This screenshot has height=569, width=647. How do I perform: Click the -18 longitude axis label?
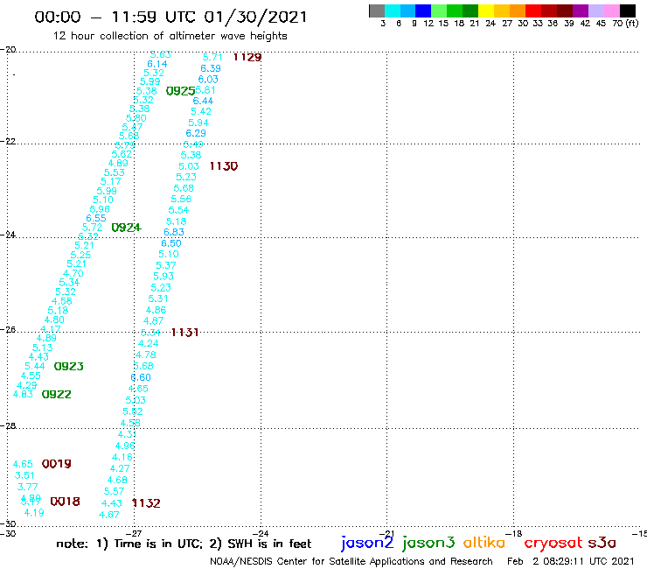point(514,533)
